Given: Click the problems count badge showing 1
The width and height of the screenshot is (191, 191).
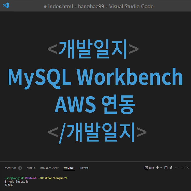Looking at the screenshot, I should click(x=20, y=168).
